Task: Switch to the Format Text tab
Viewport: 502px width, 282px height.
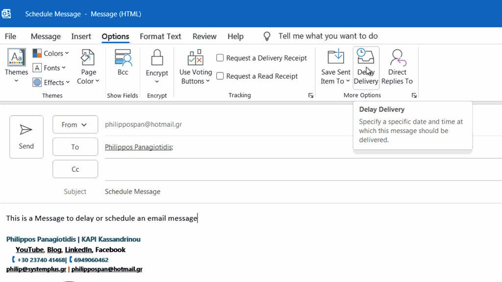Action: coord(160,36)
